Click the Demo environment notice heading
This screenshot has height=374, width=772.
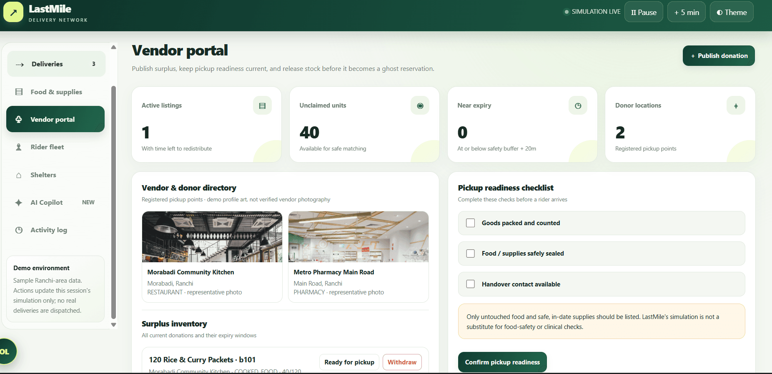[x=41, y=268]
